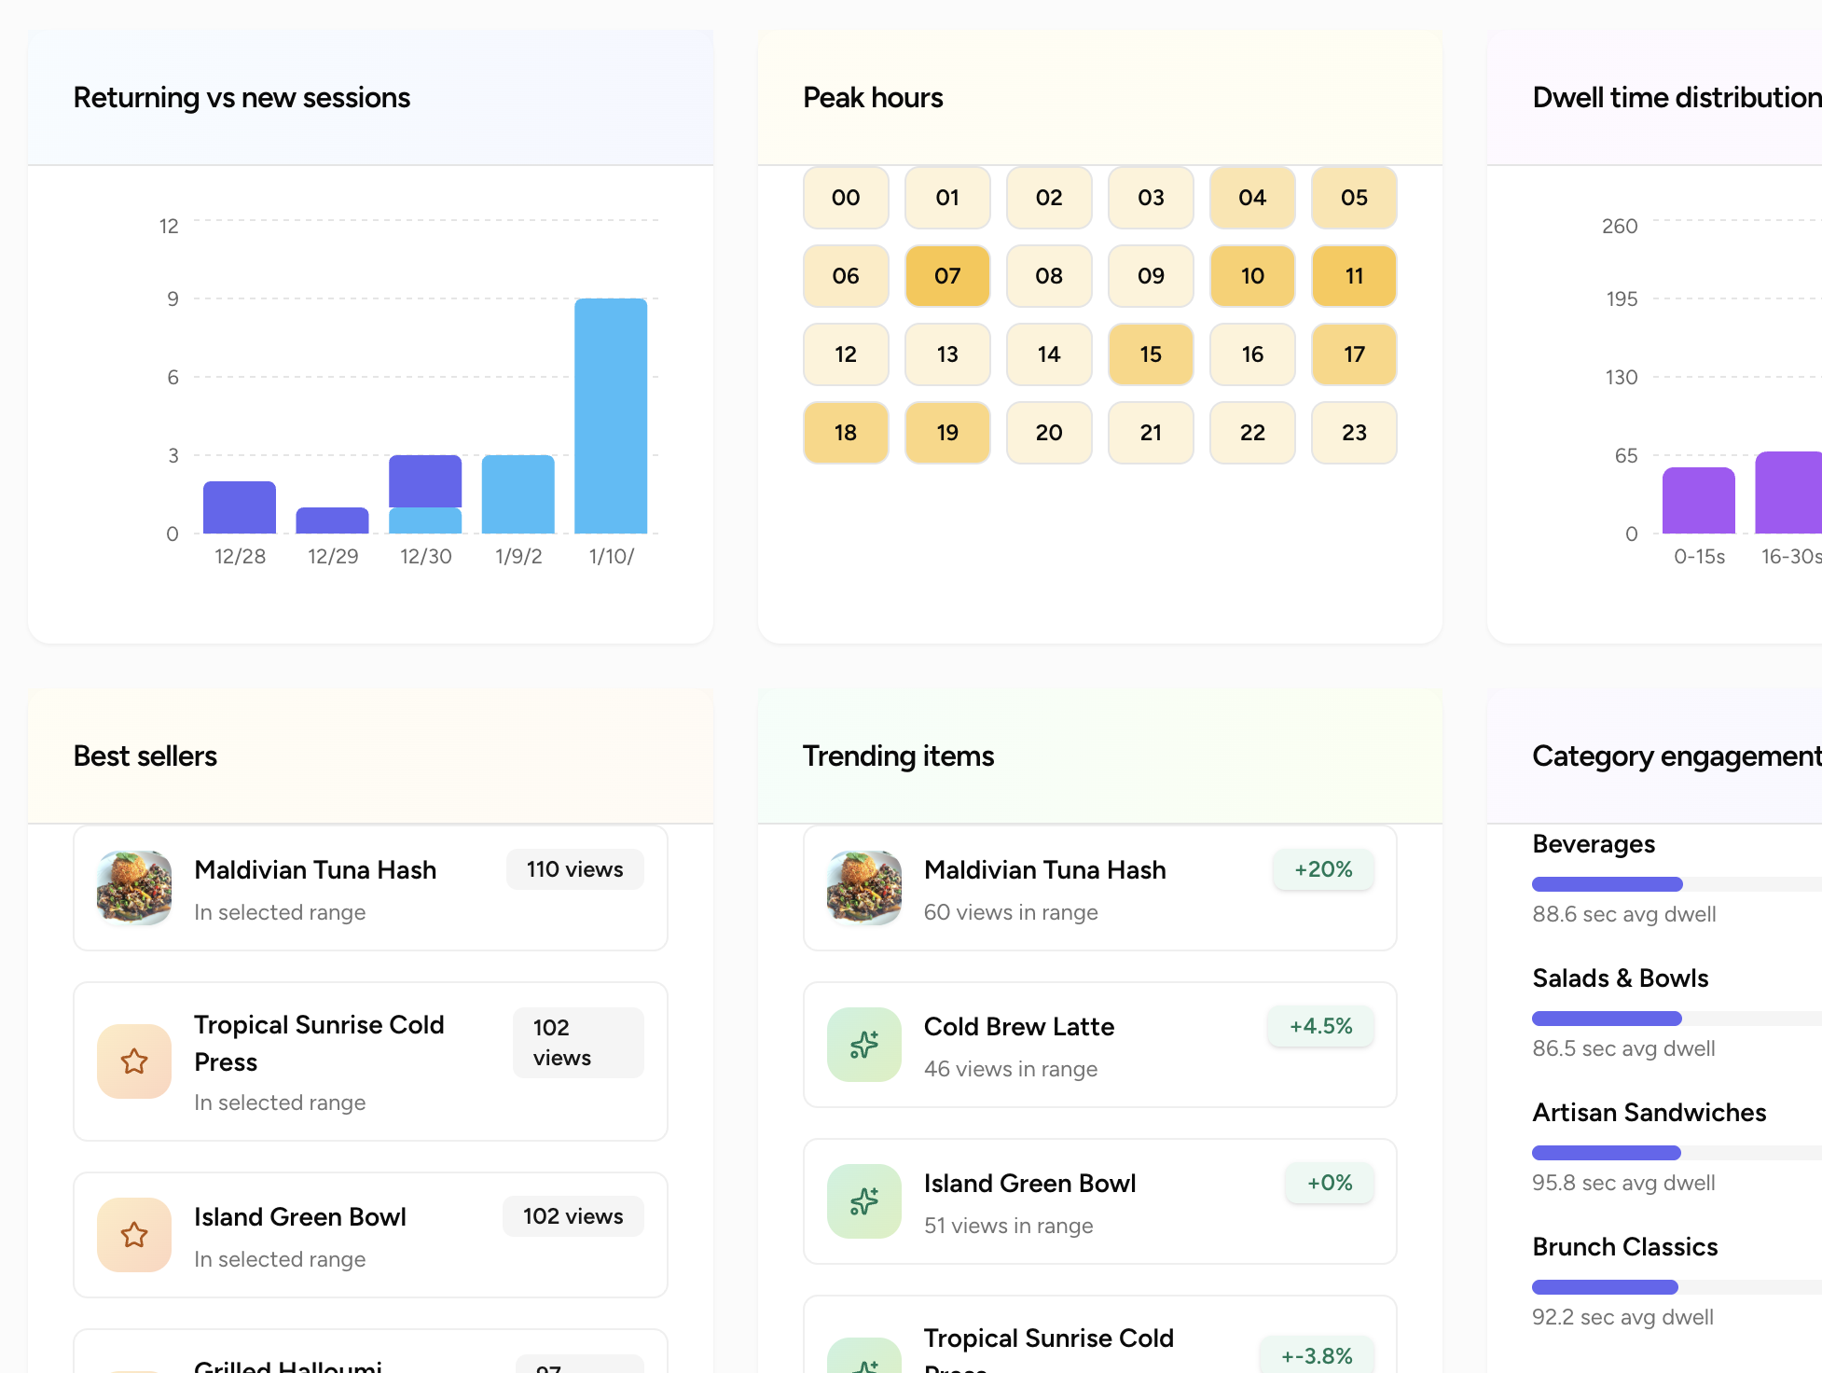Click the 102 views badge on Island Green Bowl
The width and height of the screenshot is (1822, 1373).
[x=573, y=1216]
